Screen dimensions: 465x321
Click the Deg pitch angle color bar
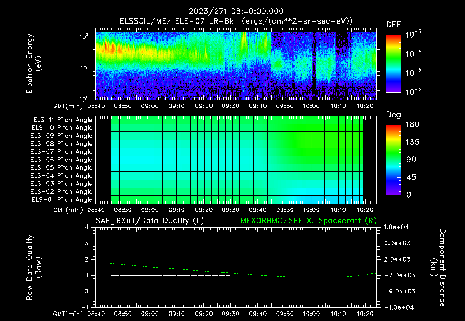pyautogui.click(x=393, y=160)
